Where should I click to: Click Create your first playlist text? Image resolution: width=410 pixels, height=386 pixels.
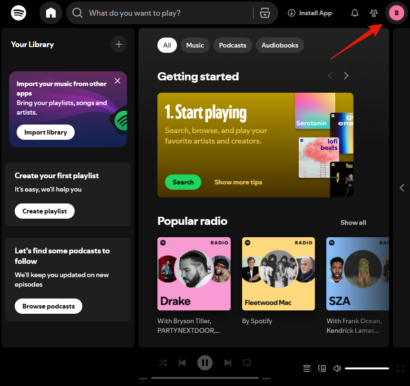57,175
